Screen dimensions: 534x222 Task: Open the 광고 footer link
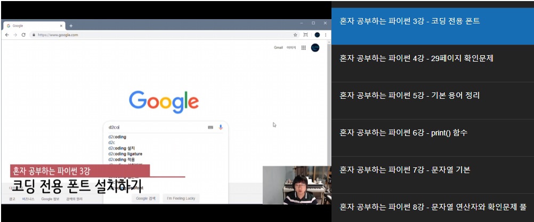tap(12, 199)
